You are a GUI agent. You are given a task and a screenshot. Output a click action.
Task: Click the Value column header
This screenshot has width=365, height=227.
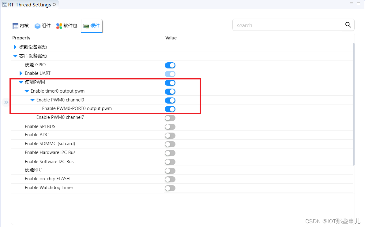[171, 38]
